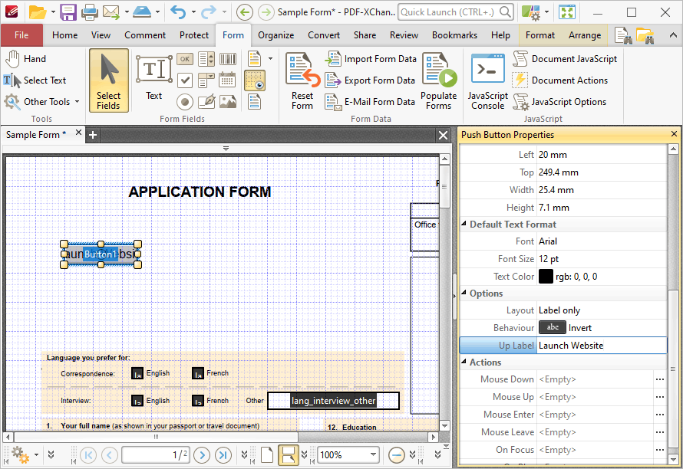This screenshot has width=683, height=469.
Task: Toggle the Correspondence English checkbox
Action: pos(137,373)
